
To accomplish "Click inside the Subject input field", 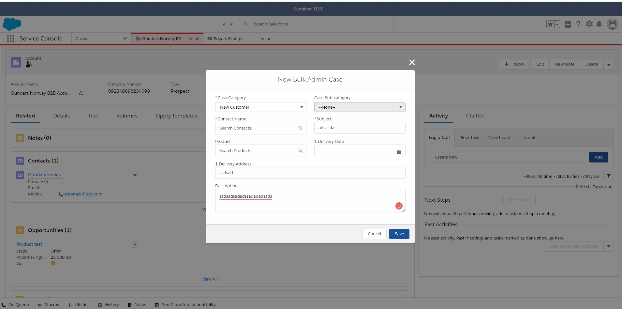I will point(359,128).
